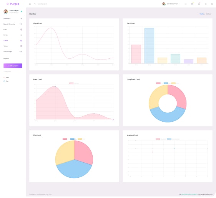Open the mail envelope messages icon
The image size is (216, 198).
[x=192, y=4]
